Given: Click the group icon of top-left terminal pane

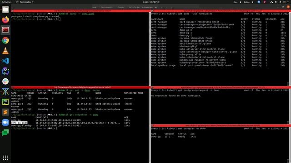Looking at the screenshot, I should point(12,11).
